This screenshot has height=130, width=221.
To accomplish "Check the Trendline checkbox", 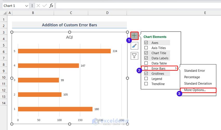I will 146,84.
